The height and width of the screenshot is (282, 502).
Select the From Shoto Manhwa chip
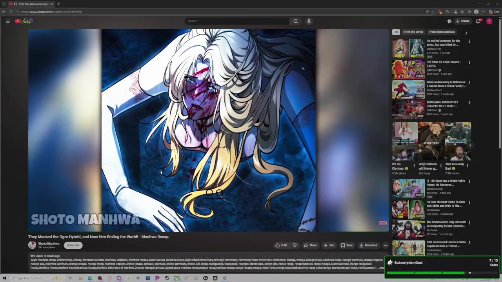point(442,32)
